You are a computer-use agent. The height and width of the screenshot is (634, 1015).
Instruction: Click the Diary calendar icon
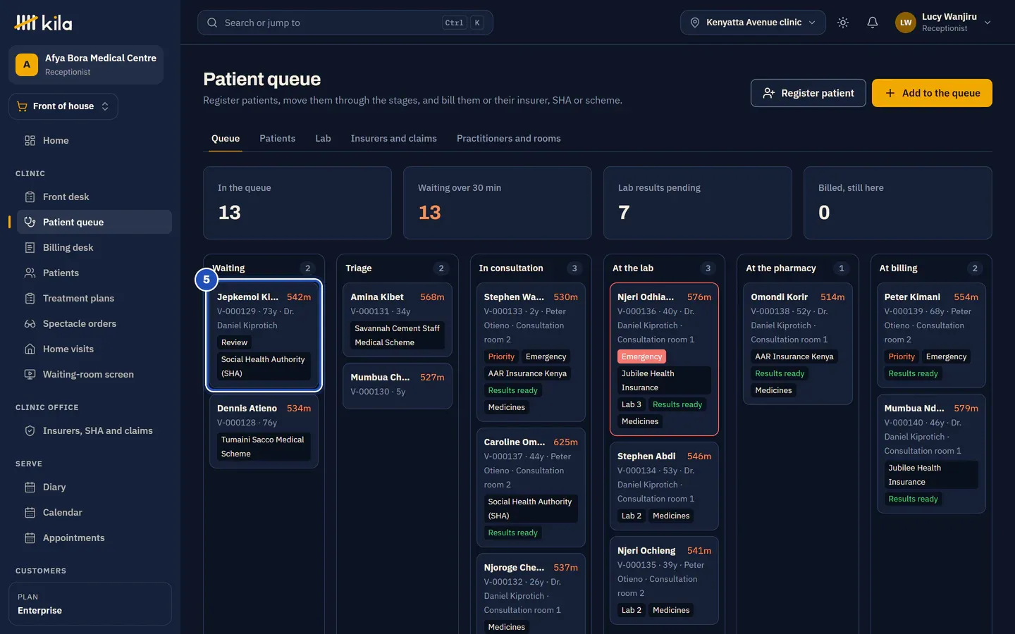(30, 487)
